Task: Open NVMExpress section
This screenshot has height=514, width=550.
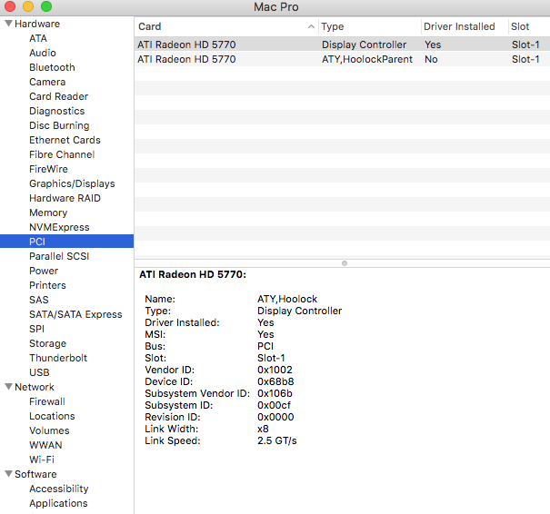Action: pyautogui.click(x=59, y=227)
